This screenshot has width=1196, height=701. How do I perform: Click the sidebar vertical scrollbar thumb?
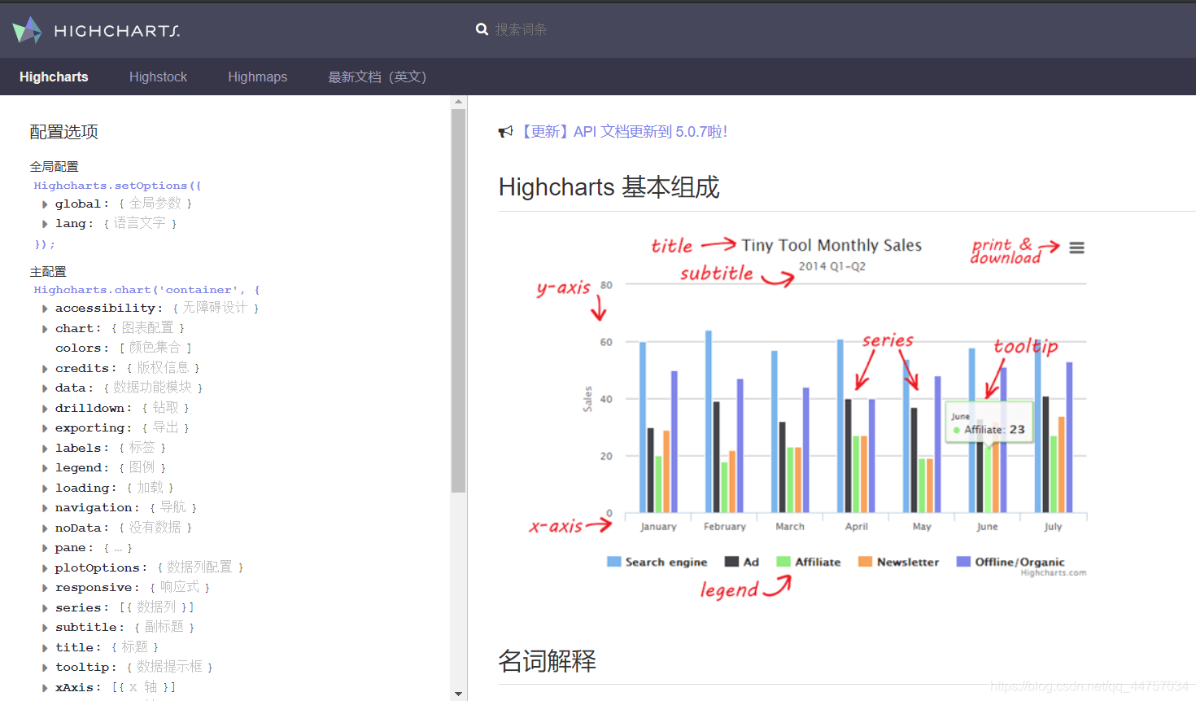(x=458, y=300)
